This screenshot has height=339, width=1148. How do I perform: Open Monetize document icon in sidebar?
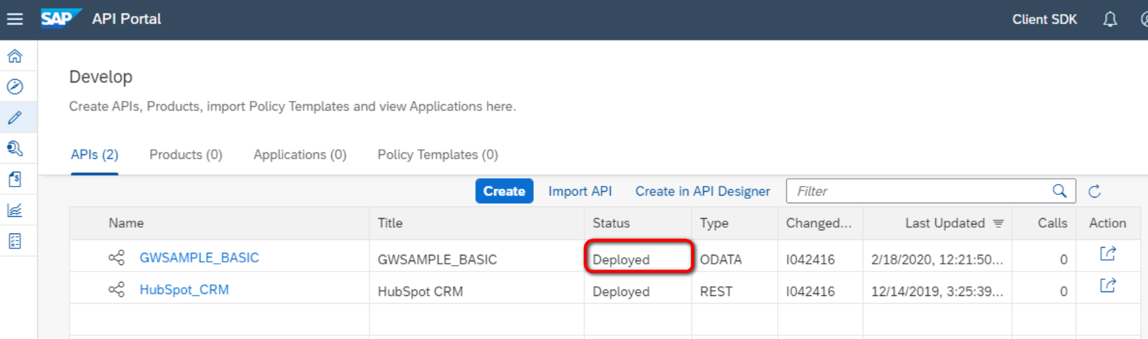(15, 179)
